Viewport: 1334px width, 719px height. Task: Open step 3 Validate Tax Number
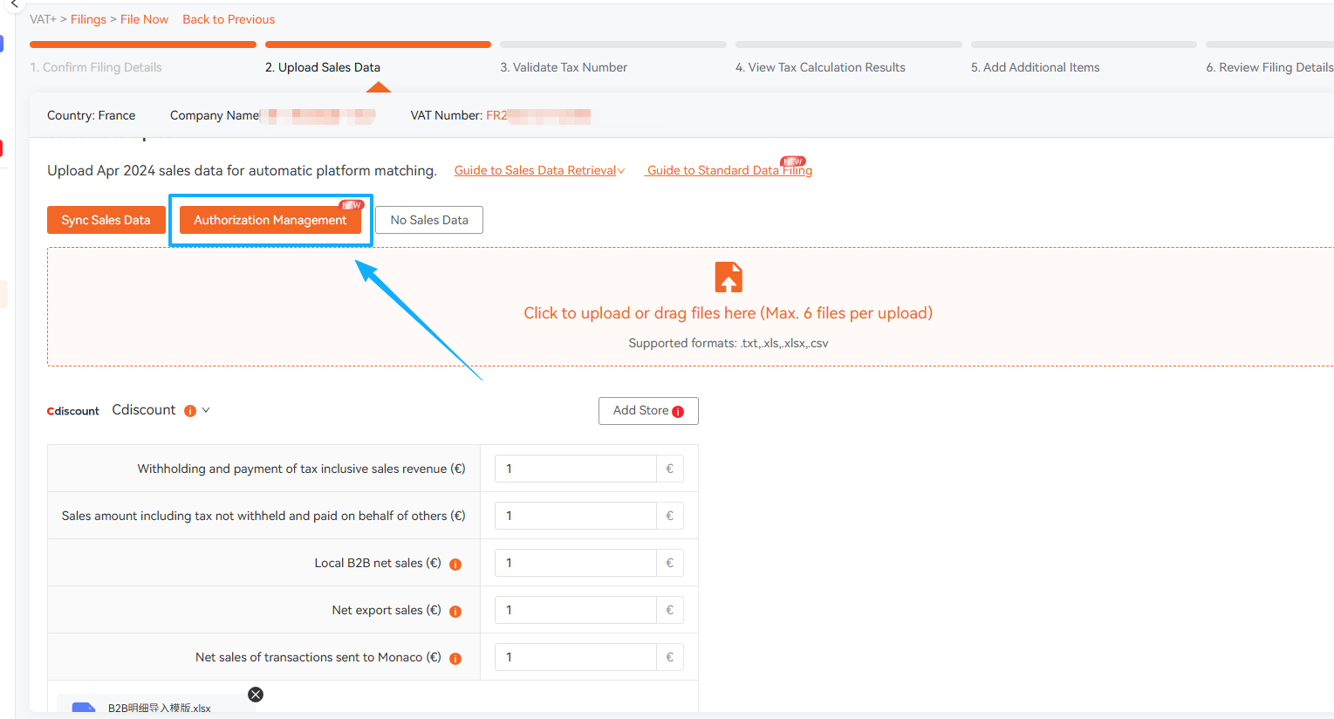564,67
